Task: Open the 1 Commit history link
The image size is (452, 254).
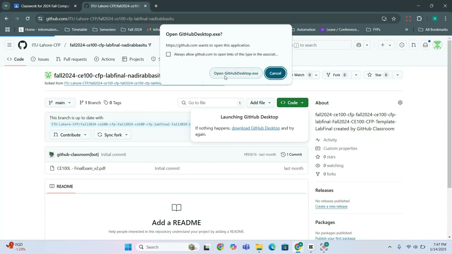Action: [x=291, y=155]
